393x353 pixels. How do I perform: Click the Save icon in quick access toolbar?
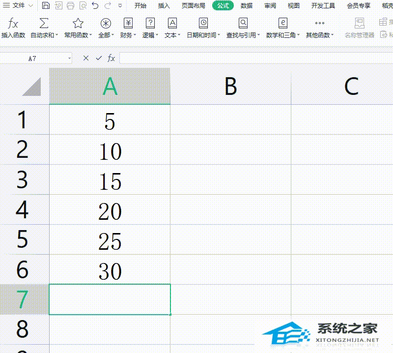coord(46,4)
